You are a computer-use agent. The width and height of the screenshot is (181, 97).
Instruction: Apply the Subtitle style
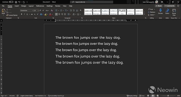click(131, 12)
